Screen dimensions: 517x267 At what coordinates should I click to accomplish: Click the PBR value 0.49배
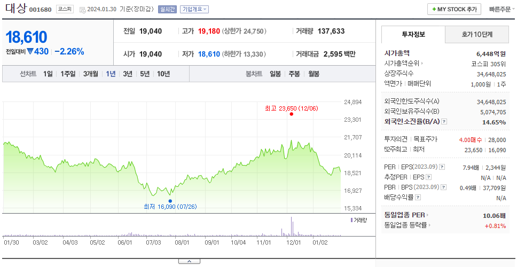468,188
